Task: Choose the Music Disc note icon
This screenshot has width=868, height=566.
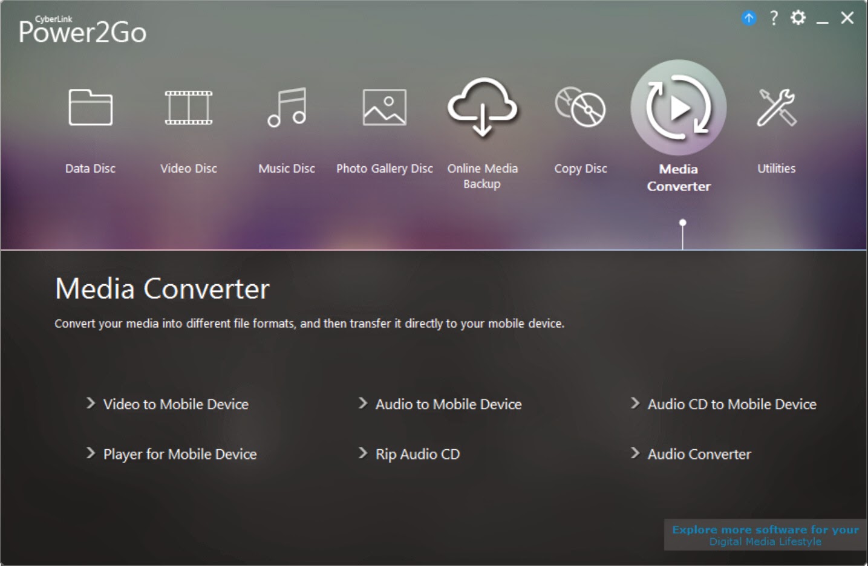Action: coord(287,108)
